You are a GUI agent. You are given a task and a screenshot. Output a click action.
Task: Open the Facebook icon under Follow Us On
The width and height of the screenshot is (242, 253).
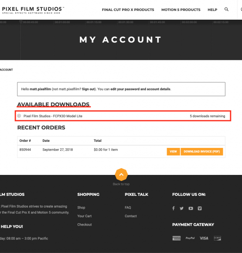(174, 209)
